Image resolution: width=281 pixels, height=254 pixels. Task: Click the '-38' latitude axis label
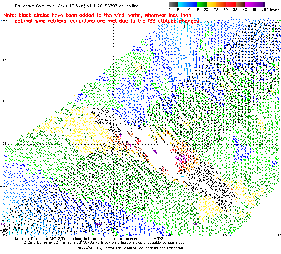(x=4, y=186)
